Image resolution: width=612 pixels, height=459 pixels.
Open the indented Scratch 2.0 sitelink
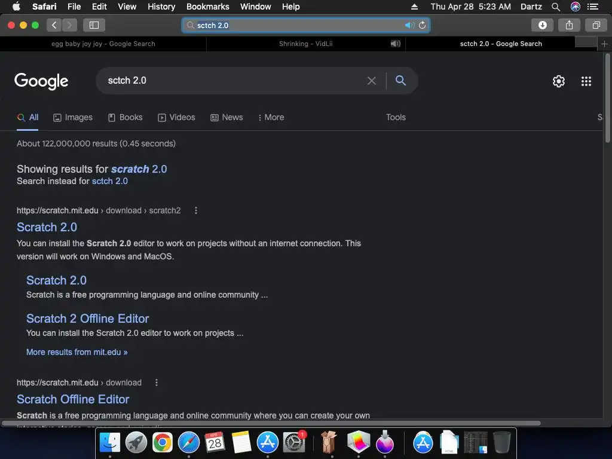coord(57,280)
